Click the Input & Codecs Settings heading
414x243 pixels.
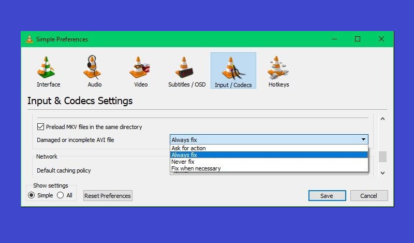80,101
